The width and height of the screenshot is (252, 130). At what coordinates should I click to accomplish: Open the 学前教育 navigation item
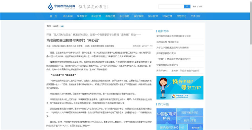click(x=82, y=16)
